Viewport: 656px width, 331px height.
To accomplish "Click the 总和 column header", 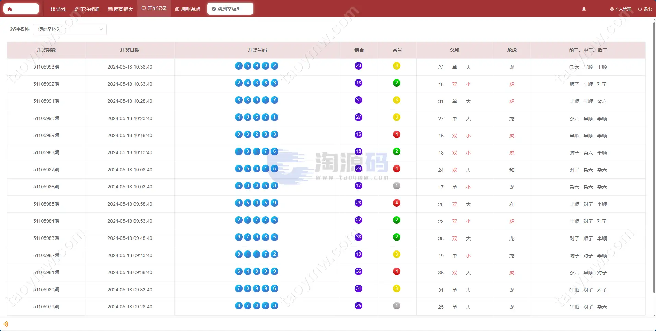I will click(x=455, y=50).
